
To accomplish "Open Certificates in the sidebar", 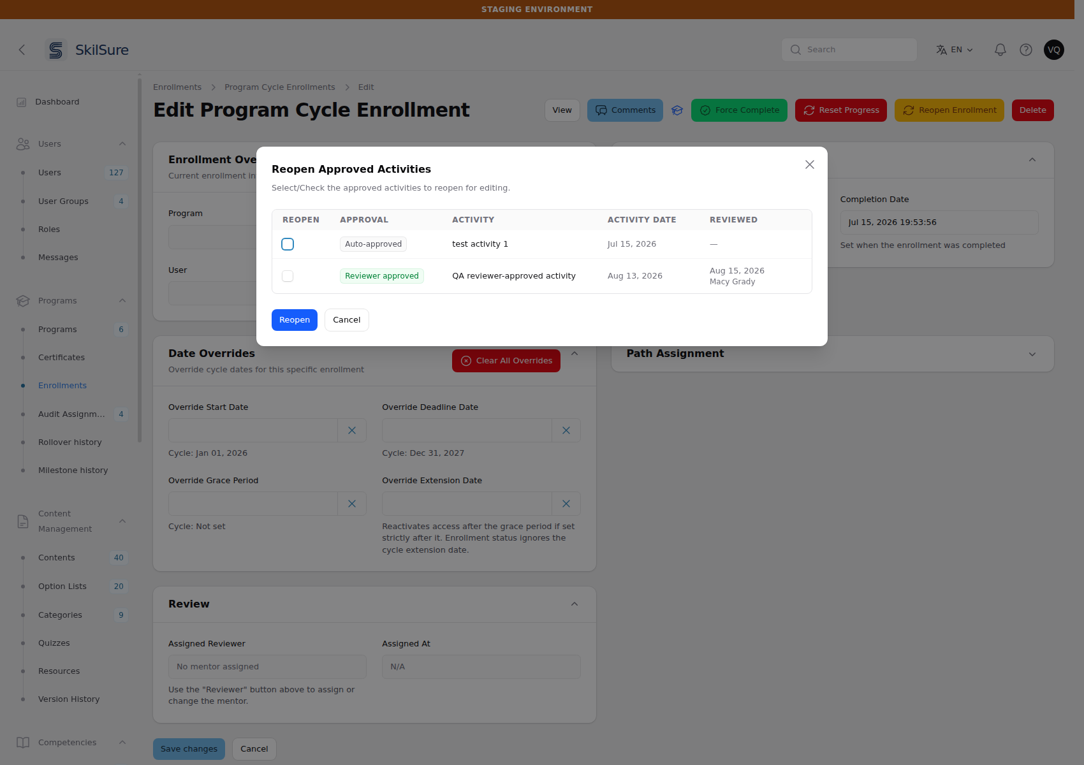I will [61, 358].
